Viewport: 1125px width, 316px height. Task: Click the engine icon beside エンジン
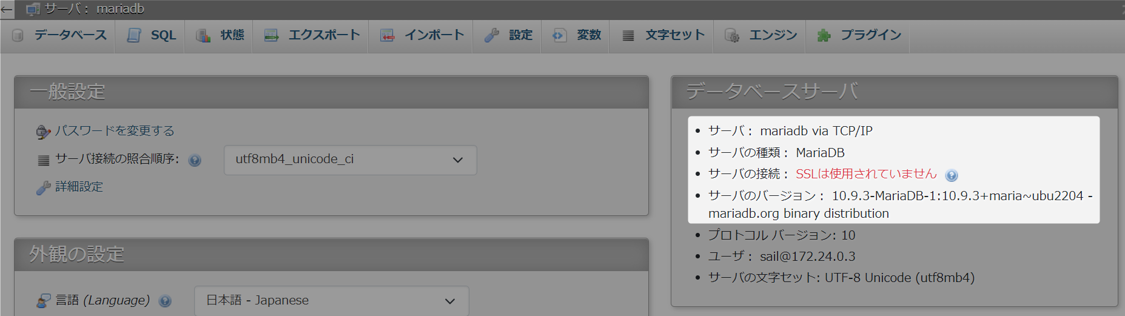pyautogui.click(x=732, y=35)
